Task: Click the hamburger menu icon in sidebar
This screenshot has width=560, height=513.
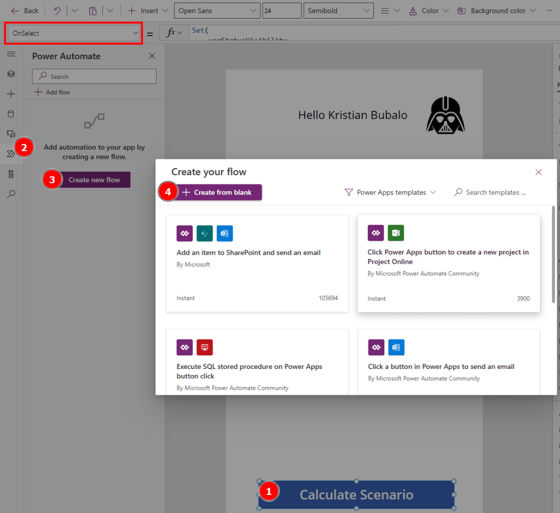Action: [x=11, y=54]
